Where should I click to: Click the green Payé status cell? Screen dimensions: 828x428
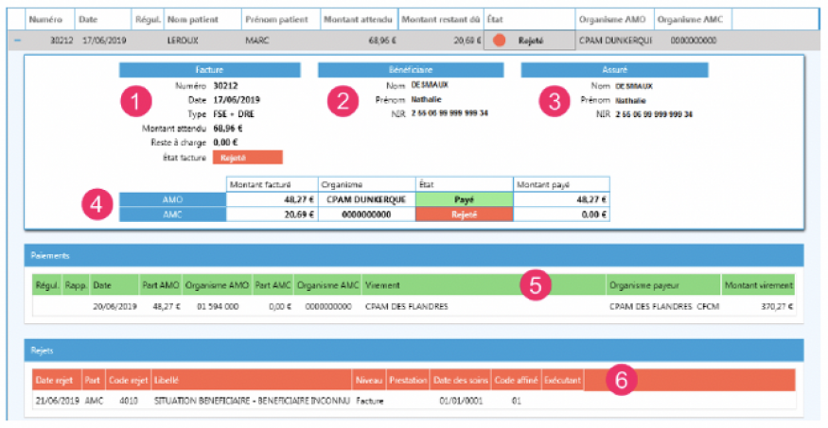coord(464,199)
